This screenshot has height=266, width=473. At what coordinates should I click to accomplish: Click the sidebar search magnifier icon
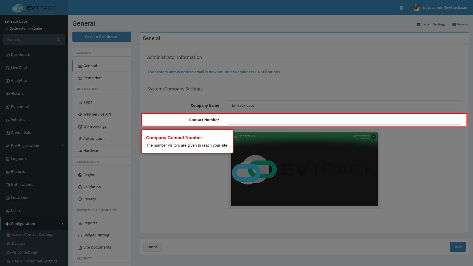[59, 40]
